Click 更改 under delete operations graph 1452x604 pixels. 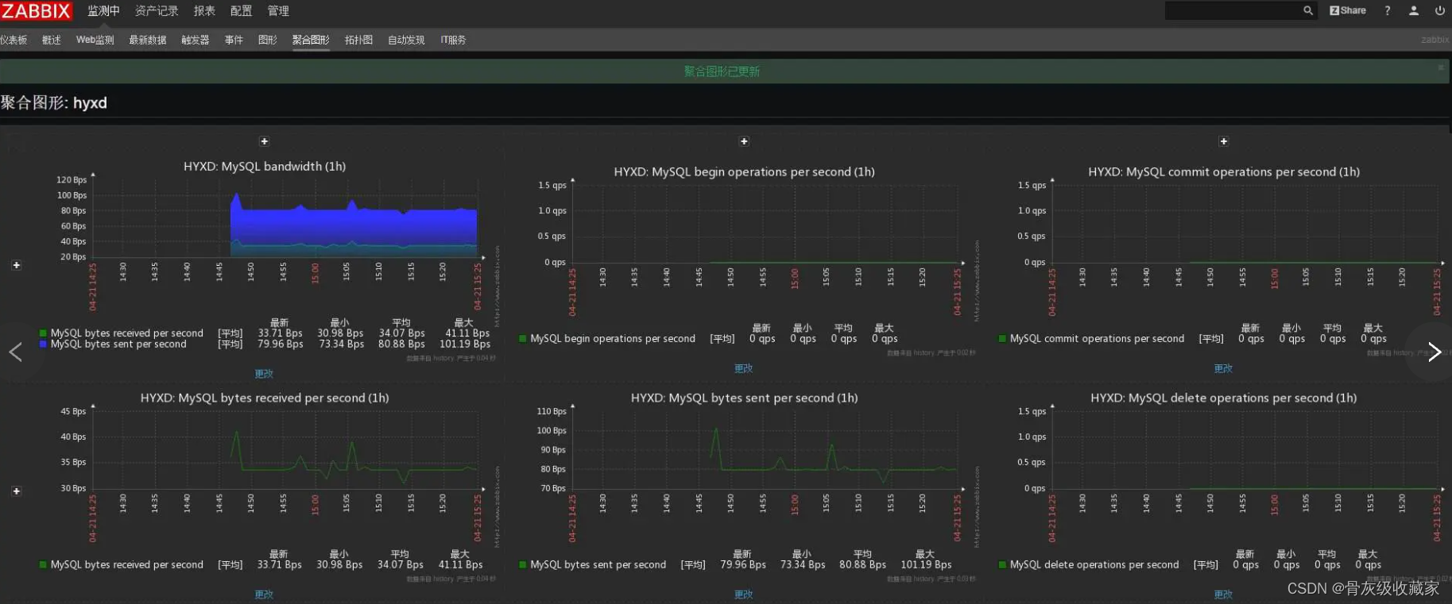click(x=1223, y=594)
